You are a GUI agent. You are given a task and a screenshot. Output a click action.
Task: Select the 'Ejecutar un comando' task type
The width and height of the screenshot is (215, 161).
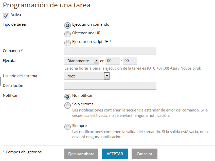click(x=67, y=25)
